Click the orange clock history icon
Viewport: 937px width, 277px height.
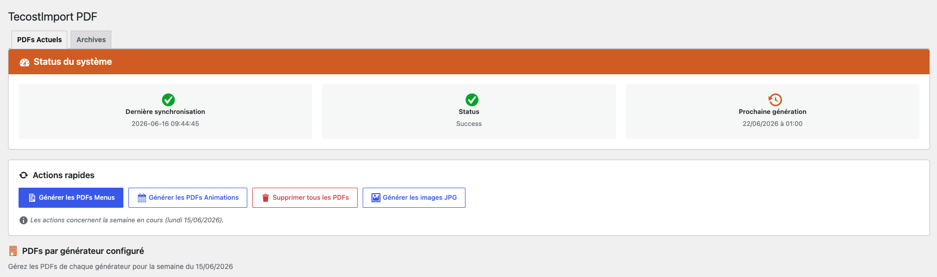click(775, 99)
